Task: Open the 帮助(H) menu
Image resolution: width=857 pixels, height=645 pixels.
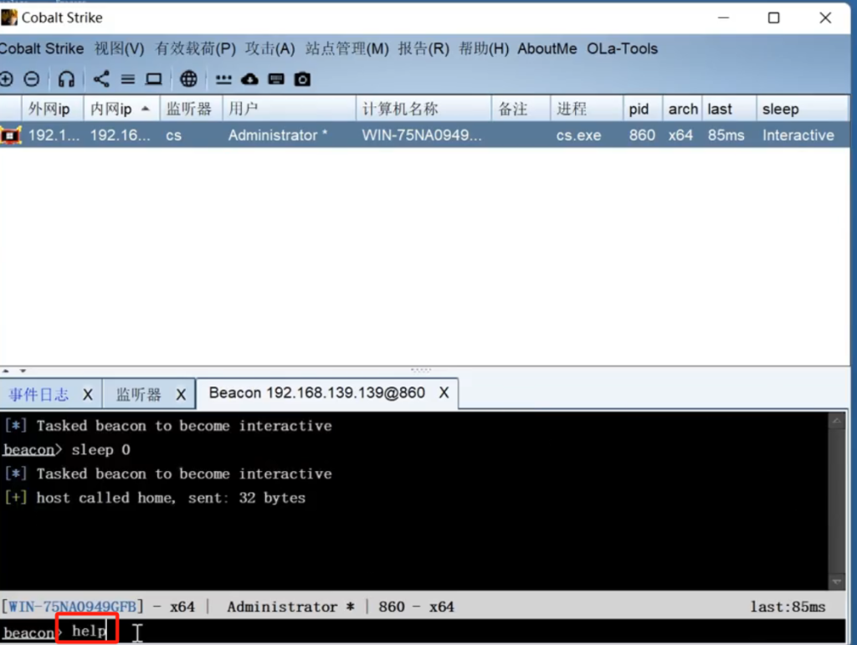Action: click(484, 49)
